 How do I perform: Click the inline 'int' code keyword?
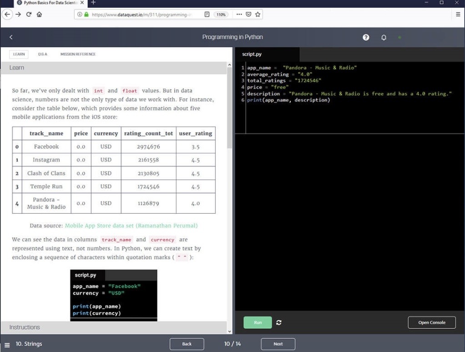[98, 91]
